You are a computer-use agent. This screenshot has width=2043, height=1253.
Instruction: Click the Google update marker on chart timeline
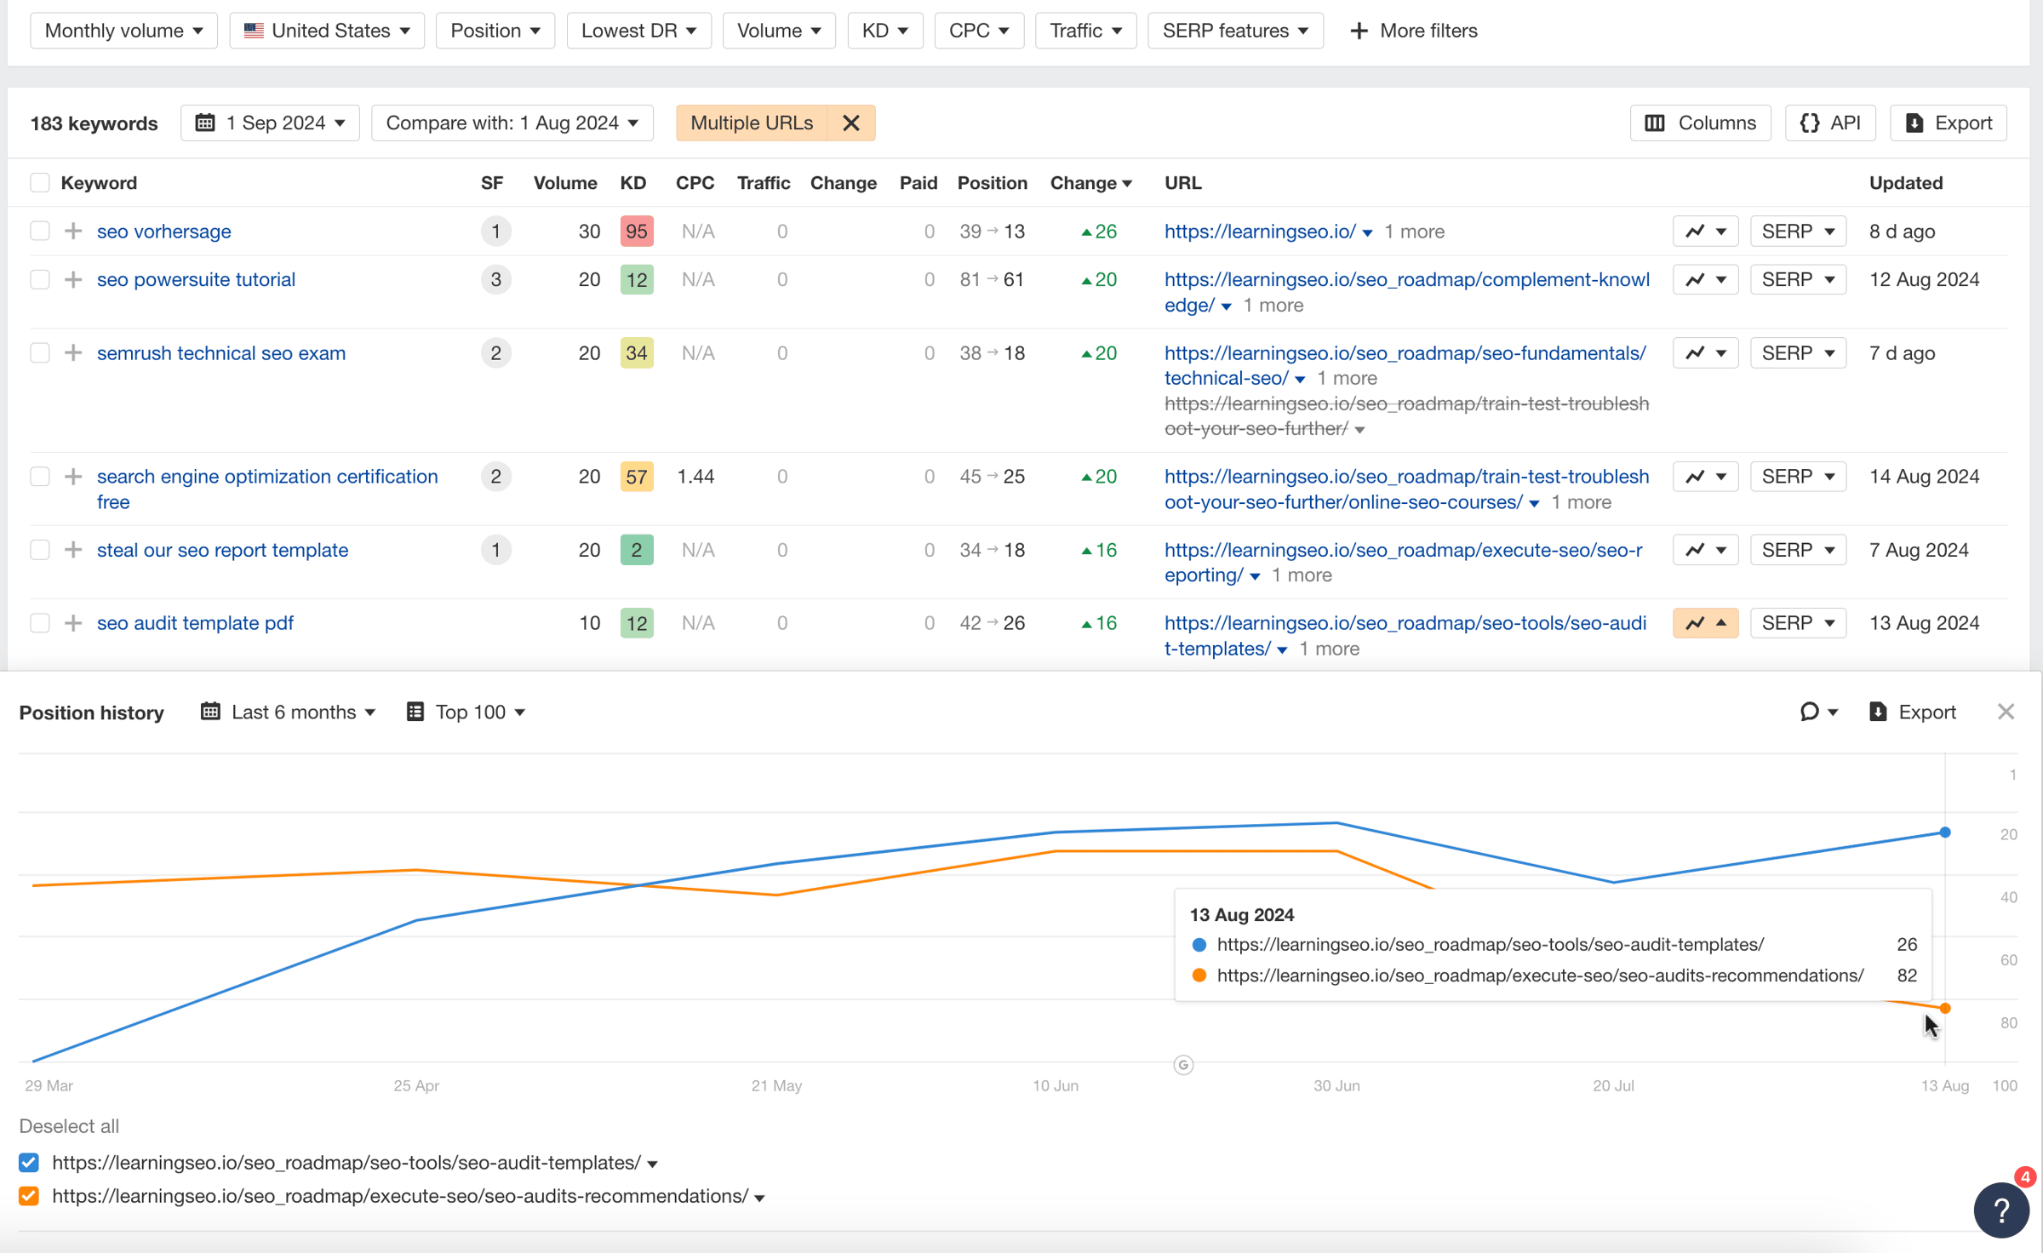[x=1183, y=1065]
